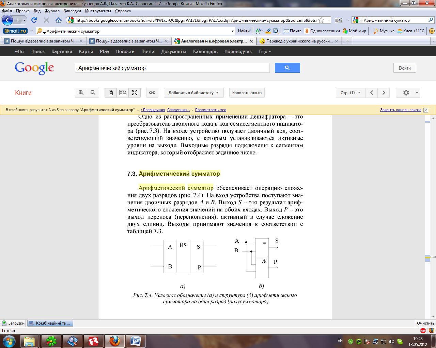Open the Mail.ru search suggestions dropdown

[x=233, y=31]
